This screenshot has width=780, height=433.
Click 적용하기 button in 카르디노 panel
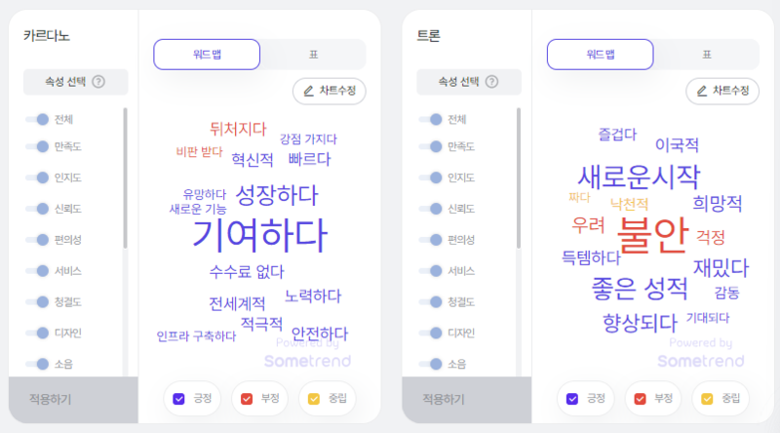(x=73, y=400)
